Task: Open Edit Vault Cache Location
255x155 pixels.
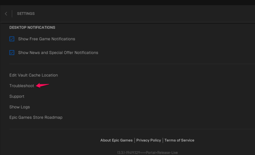Action: pos(34,75)
